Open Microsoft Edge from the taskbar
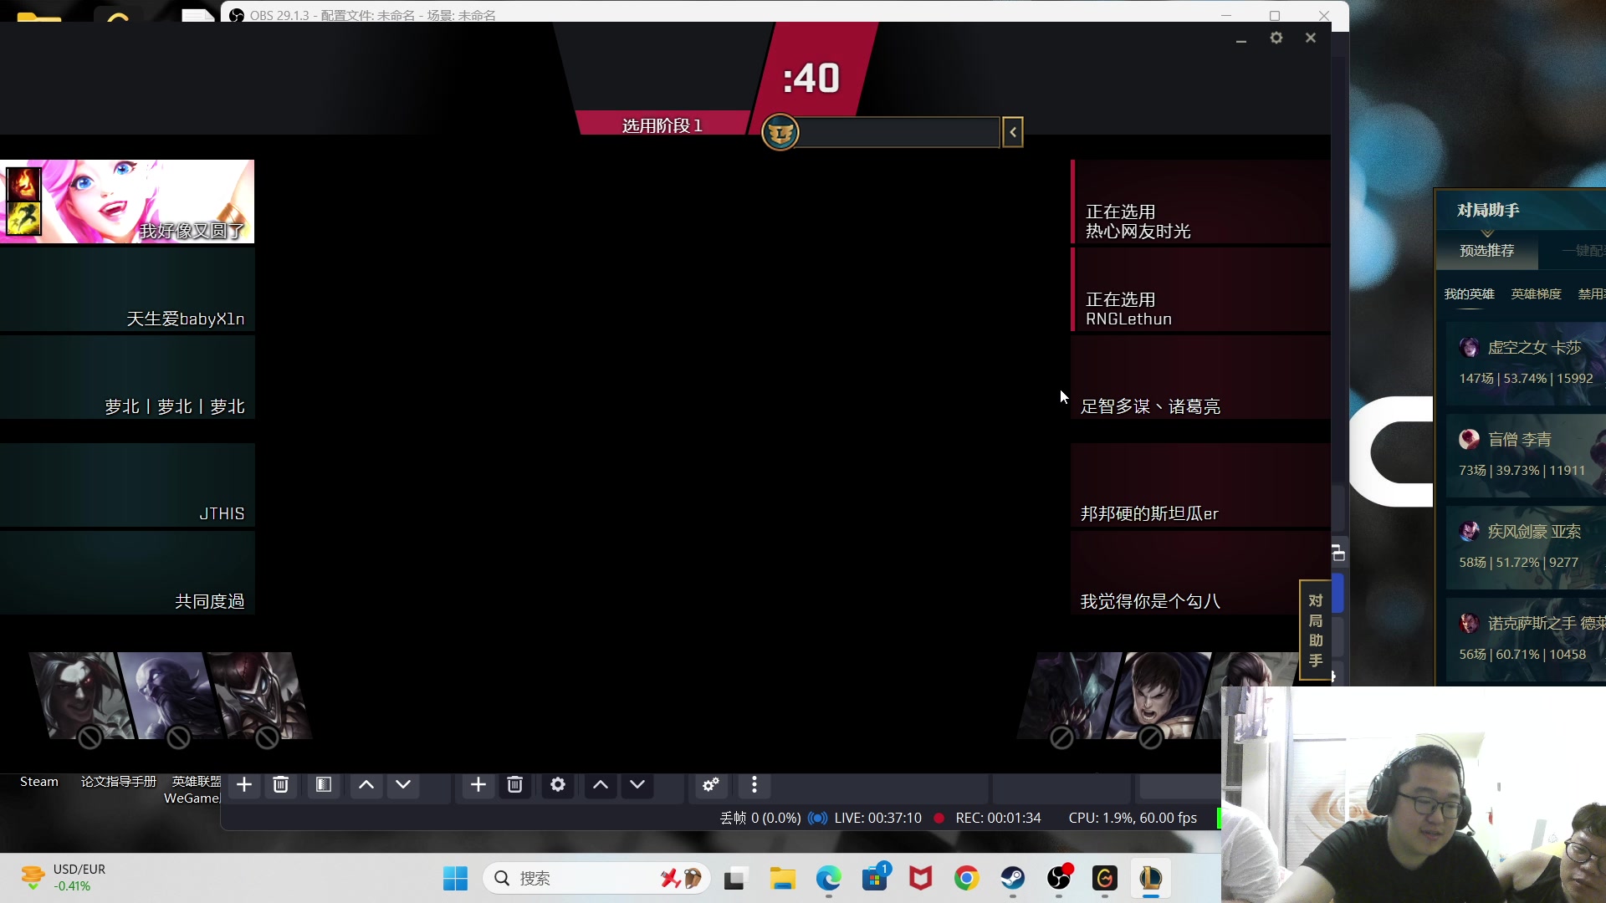Screen dimensions: 1606x903 pyautogui.click(x=828, y=879)
